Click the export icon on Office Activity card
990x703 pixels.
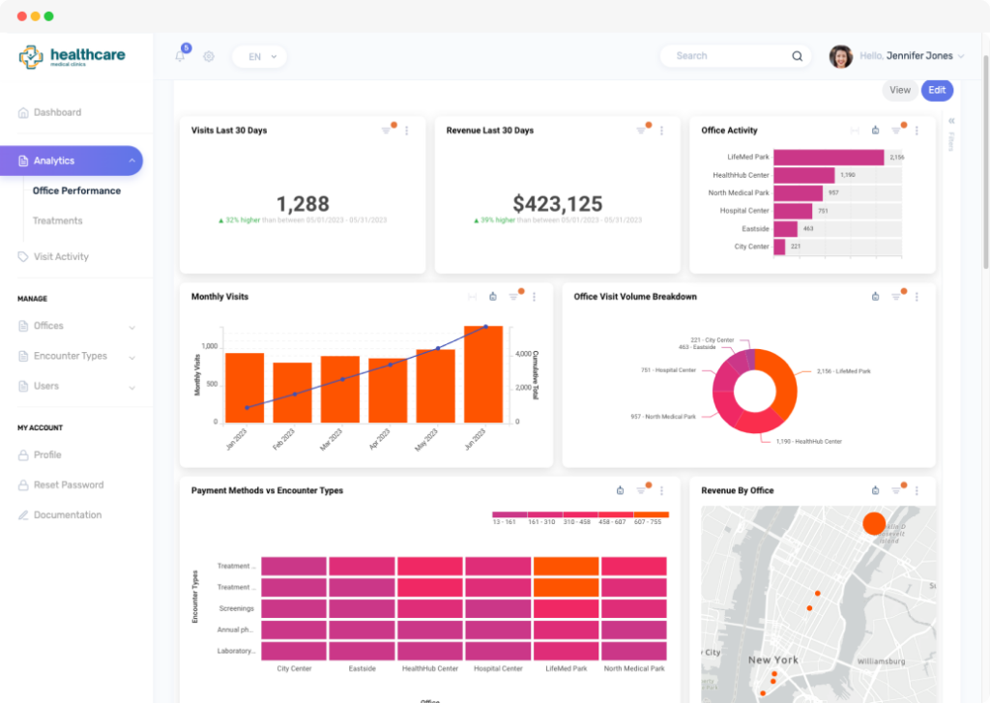point(876,131)
